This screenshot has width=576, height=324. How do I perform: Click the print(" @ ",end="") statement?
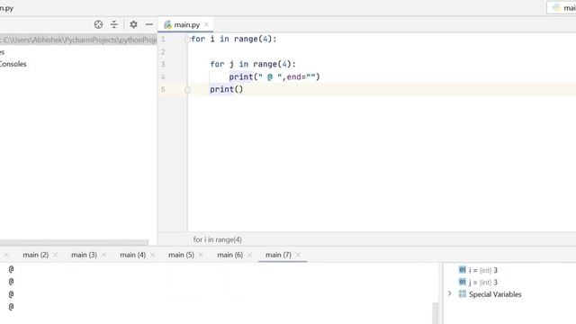274,76
